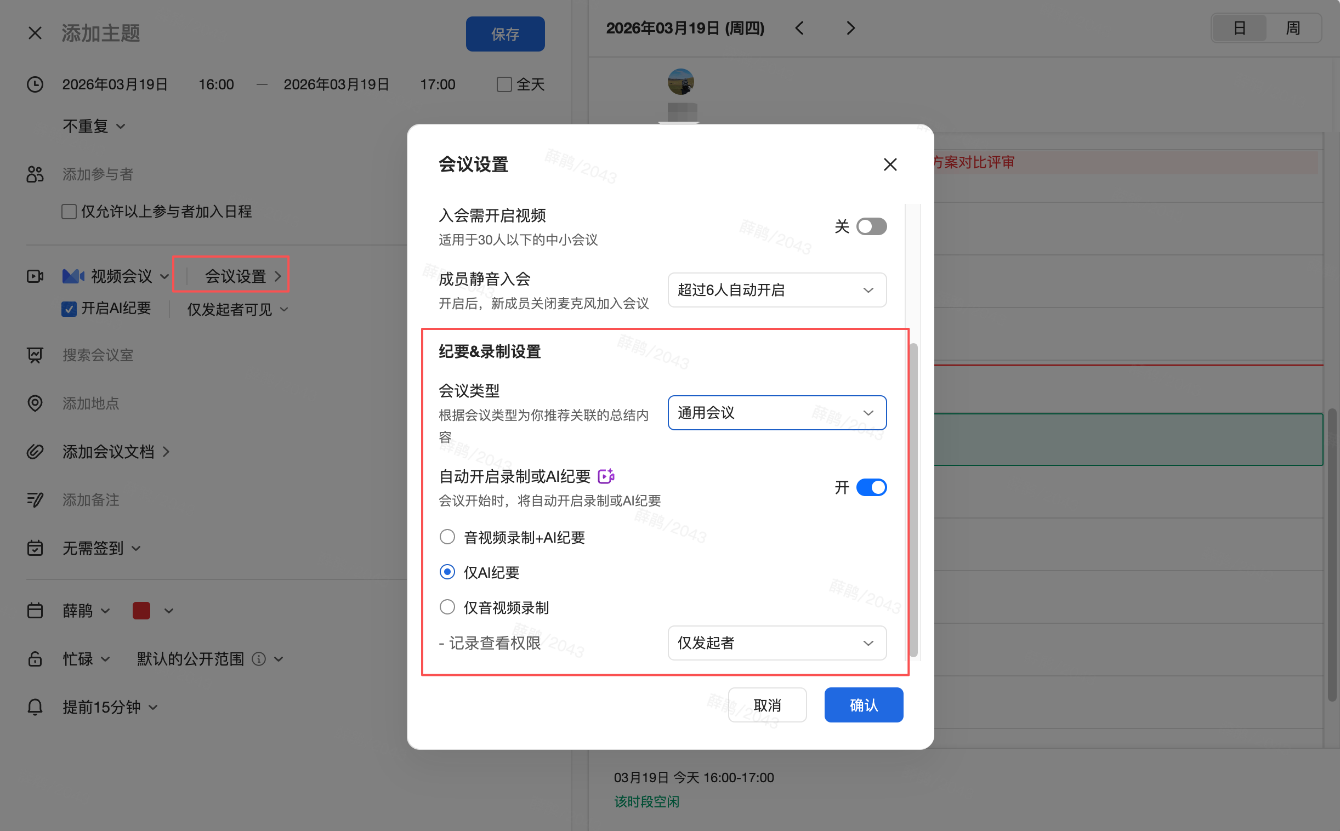
Task: Open the red event color swatch
Action: [141, 611]
